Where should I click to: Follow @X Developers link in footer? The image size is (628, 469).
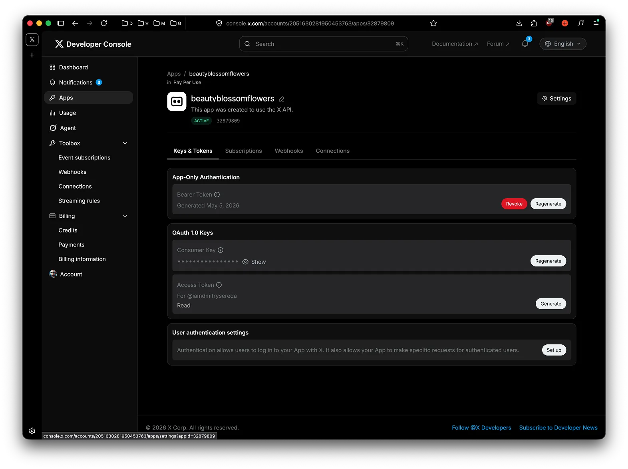[x=481, y=427]
